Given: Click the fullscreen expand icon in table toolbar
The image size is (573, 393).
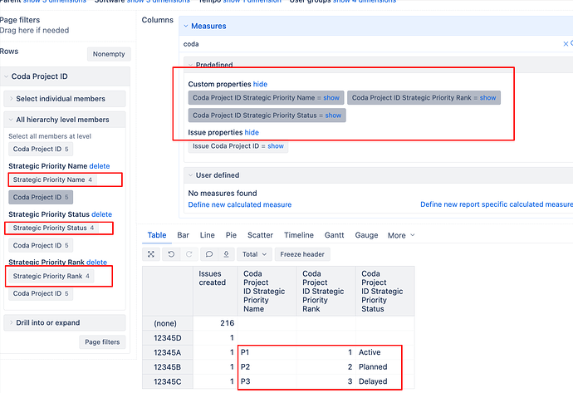Looking at the screenshot, I should 151,254.
